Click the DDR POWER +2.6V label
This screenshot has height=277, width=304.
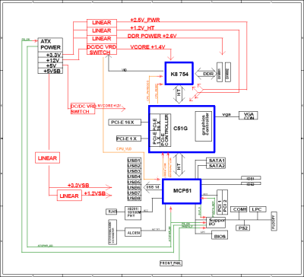(x=152, y=36)
